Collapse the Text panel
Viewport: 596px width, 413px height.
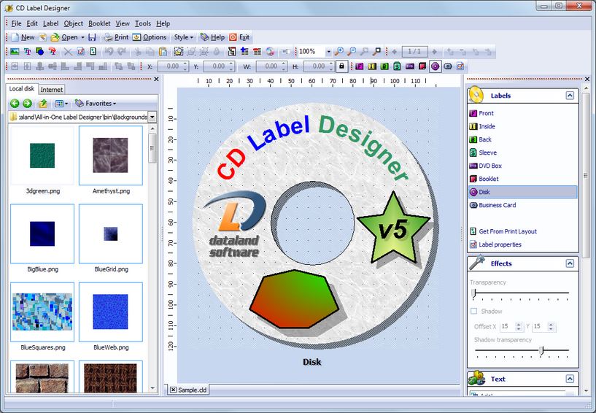[x=570, y=379]
